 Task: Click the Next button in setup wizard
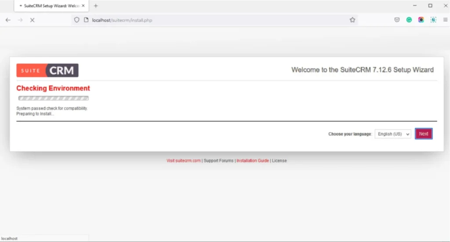423,134
